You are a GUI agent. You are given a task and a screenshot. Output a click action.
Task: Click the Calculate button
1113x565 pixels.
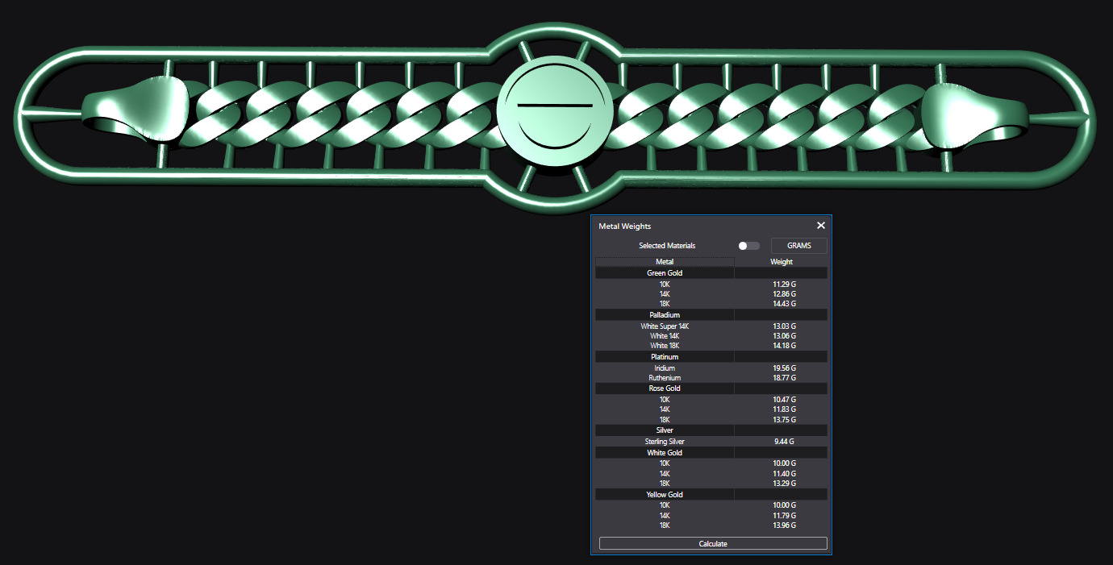(x=713, y=544)
